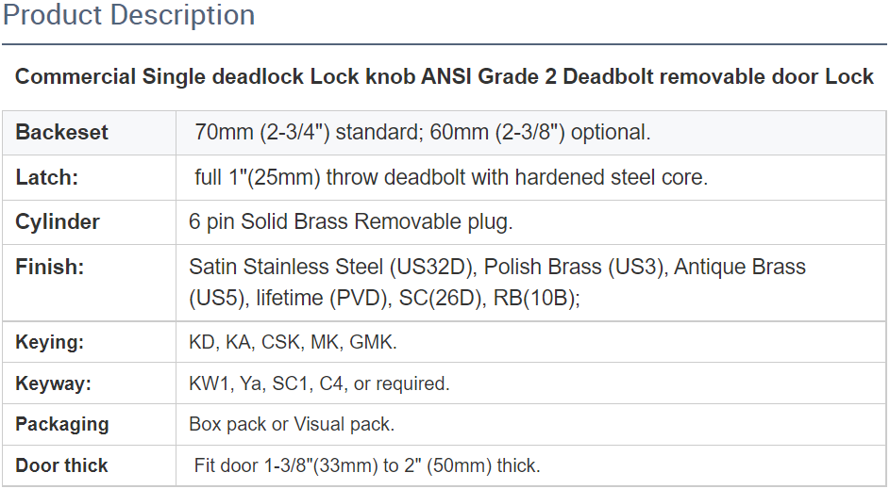Click the 1" throw deadbolt description text
Viewport: 890px width, 489px height.
tap(450, 177)
